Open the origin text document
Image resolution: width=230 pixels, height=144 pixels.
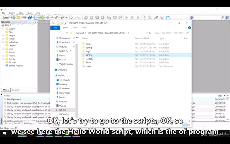pos(88,66)
